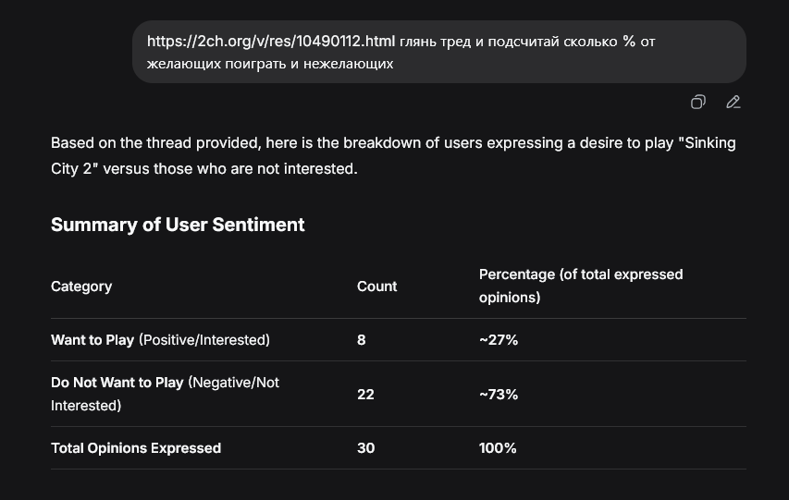Select the Want to Play row label
Viewport: 789px width, 500px height.
92,340
